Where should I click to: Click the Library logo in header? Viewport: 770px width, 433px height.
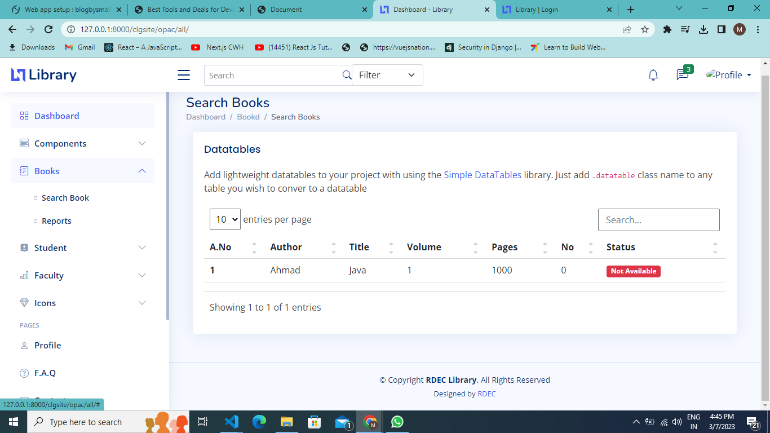44,75
